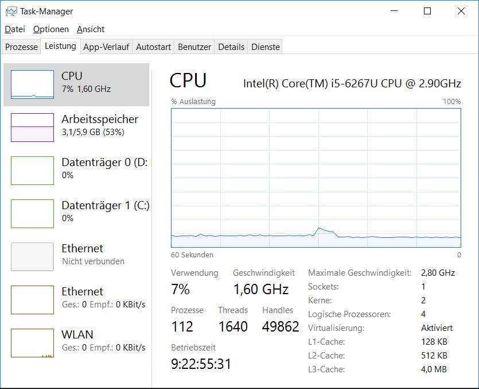
Task: Switch to the Prozesse tab
Action: click(21, 47)
